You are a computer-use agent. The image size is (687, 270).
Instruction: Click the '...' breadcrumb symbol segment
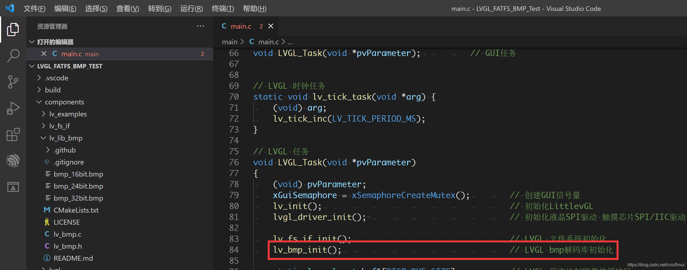coord(290,42)
